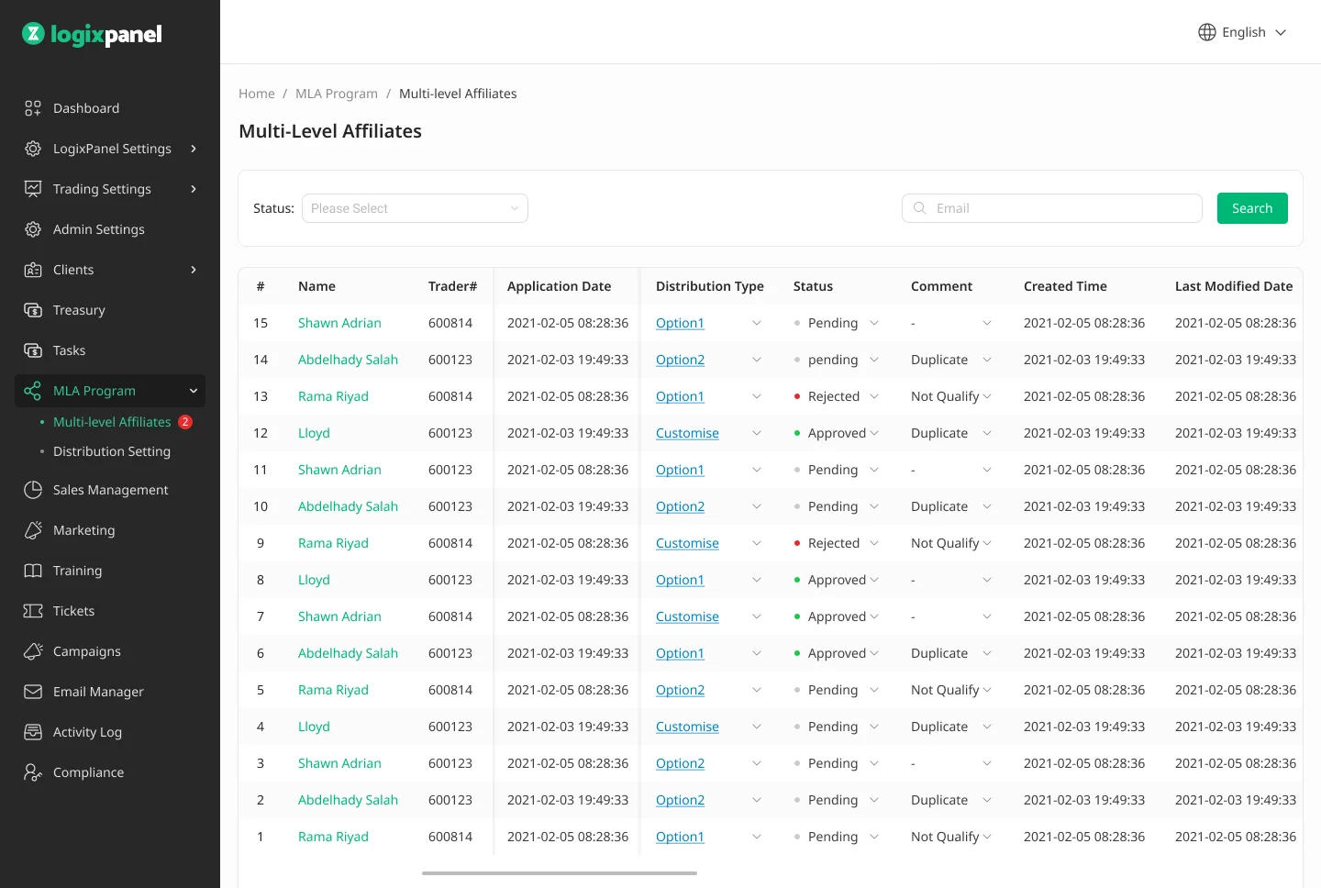Click Customise link in row 12
This screenshot has width=1321, height=888.
(687, 433)
